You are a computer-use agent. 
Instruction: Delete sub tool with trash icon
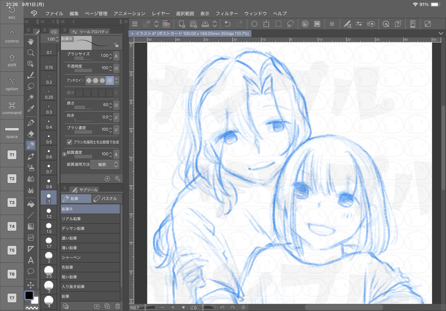pyautogui.click(x=117, y=306)
